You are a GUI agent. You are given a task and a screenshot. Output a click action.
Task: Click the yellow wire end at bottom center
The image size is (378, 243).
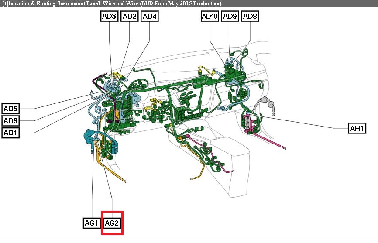[192, 178]
